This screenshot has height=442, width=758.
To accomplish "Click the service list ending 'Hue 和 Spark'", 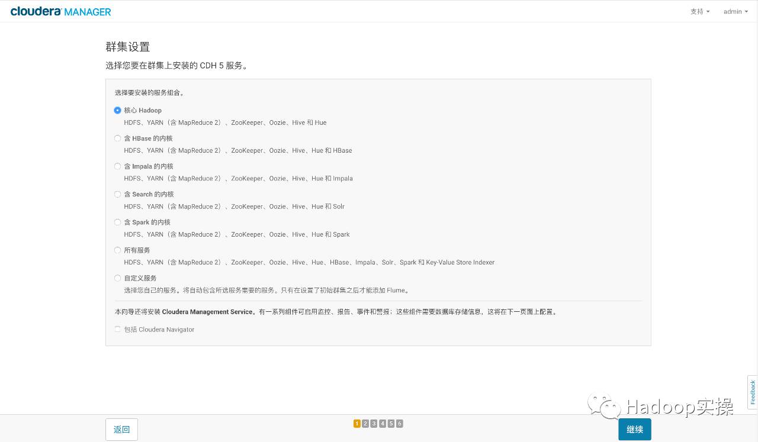I will (237, 234).
